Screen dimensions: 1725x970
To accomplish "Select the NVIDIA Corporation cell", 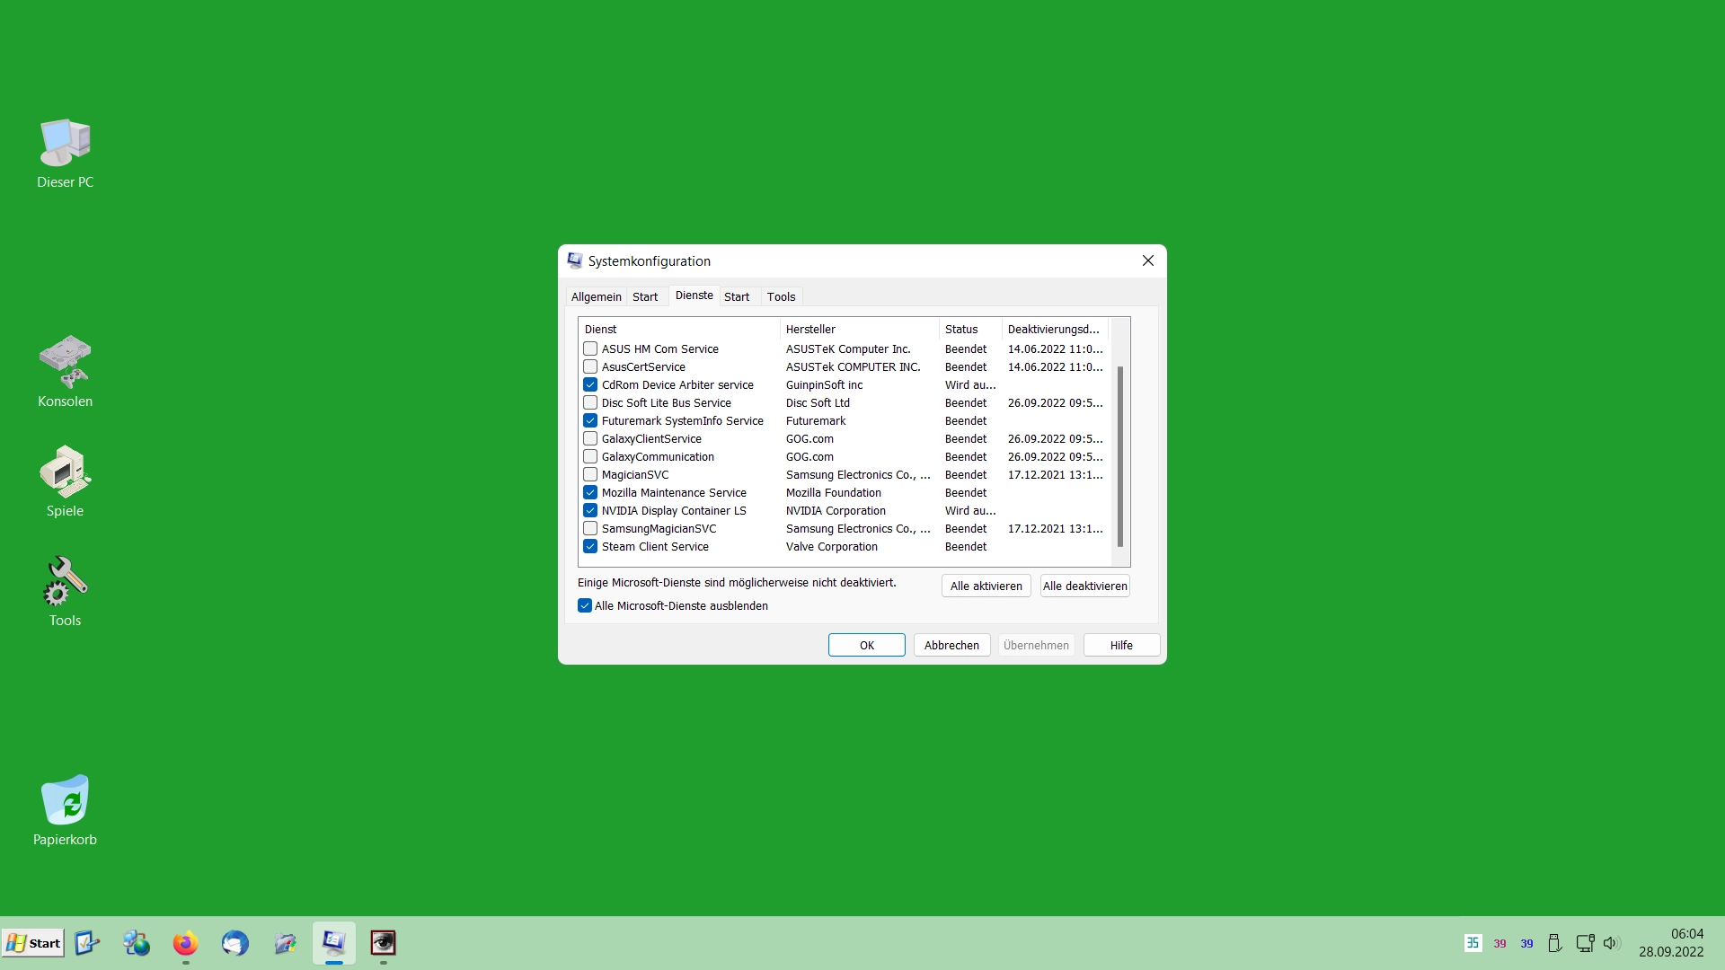I will pyautogui.click(x=836, y=511).
